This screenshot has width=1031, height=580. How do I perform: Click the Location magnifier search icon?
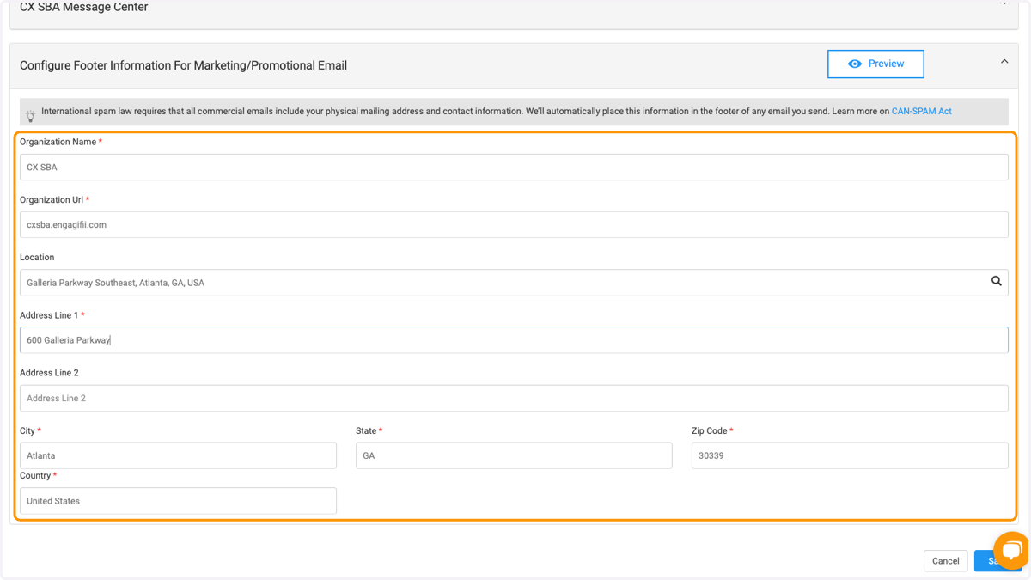[x=997, y=282]
